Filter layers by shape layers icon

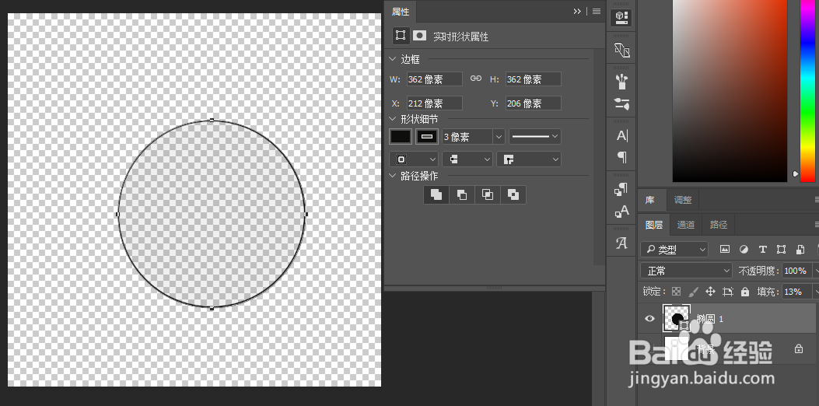click(781, 249)
